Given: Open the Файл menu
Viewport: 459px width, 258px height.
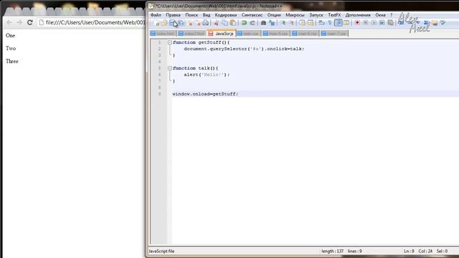Looking at the screenshot, I should point(156,15).
